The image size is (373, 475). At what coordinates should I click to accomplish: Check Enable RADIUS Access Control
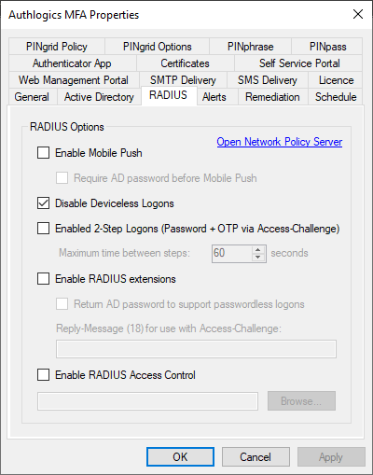(43, 375)
